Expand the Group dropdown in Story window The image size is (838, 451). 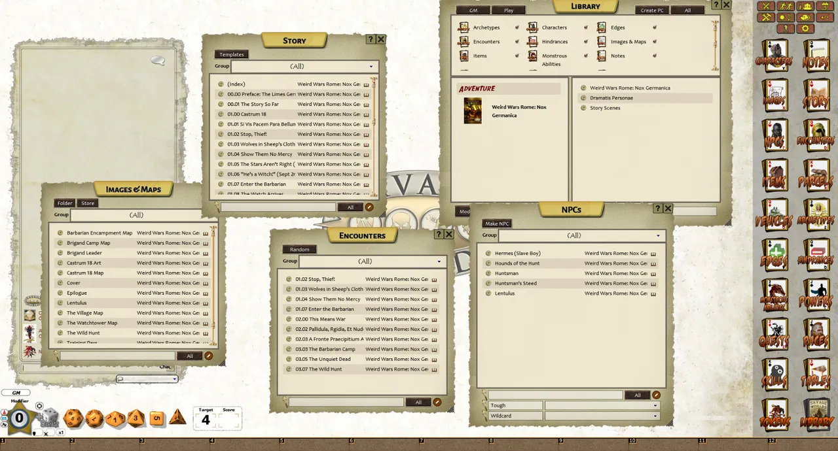pyautogui.click(x=304, y=66)
